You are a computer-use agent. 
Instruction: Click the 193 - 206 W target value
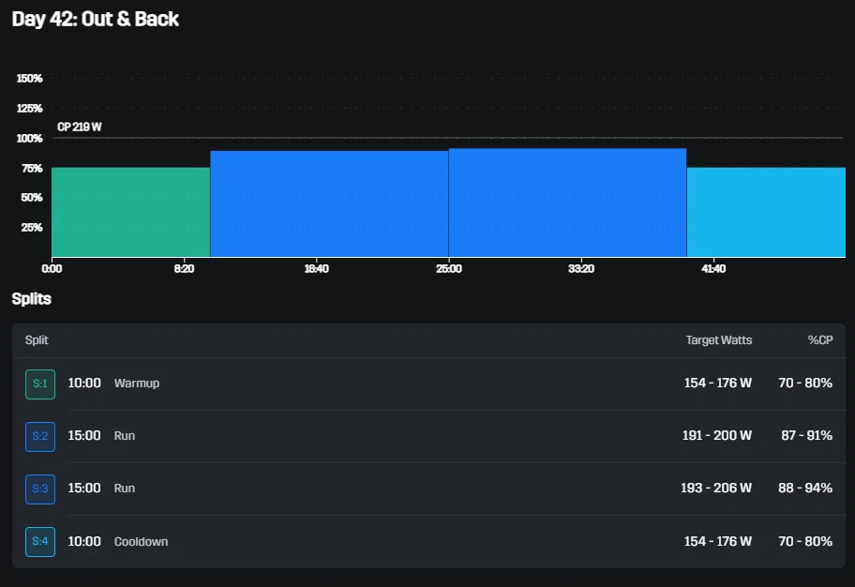coord(716,489)
